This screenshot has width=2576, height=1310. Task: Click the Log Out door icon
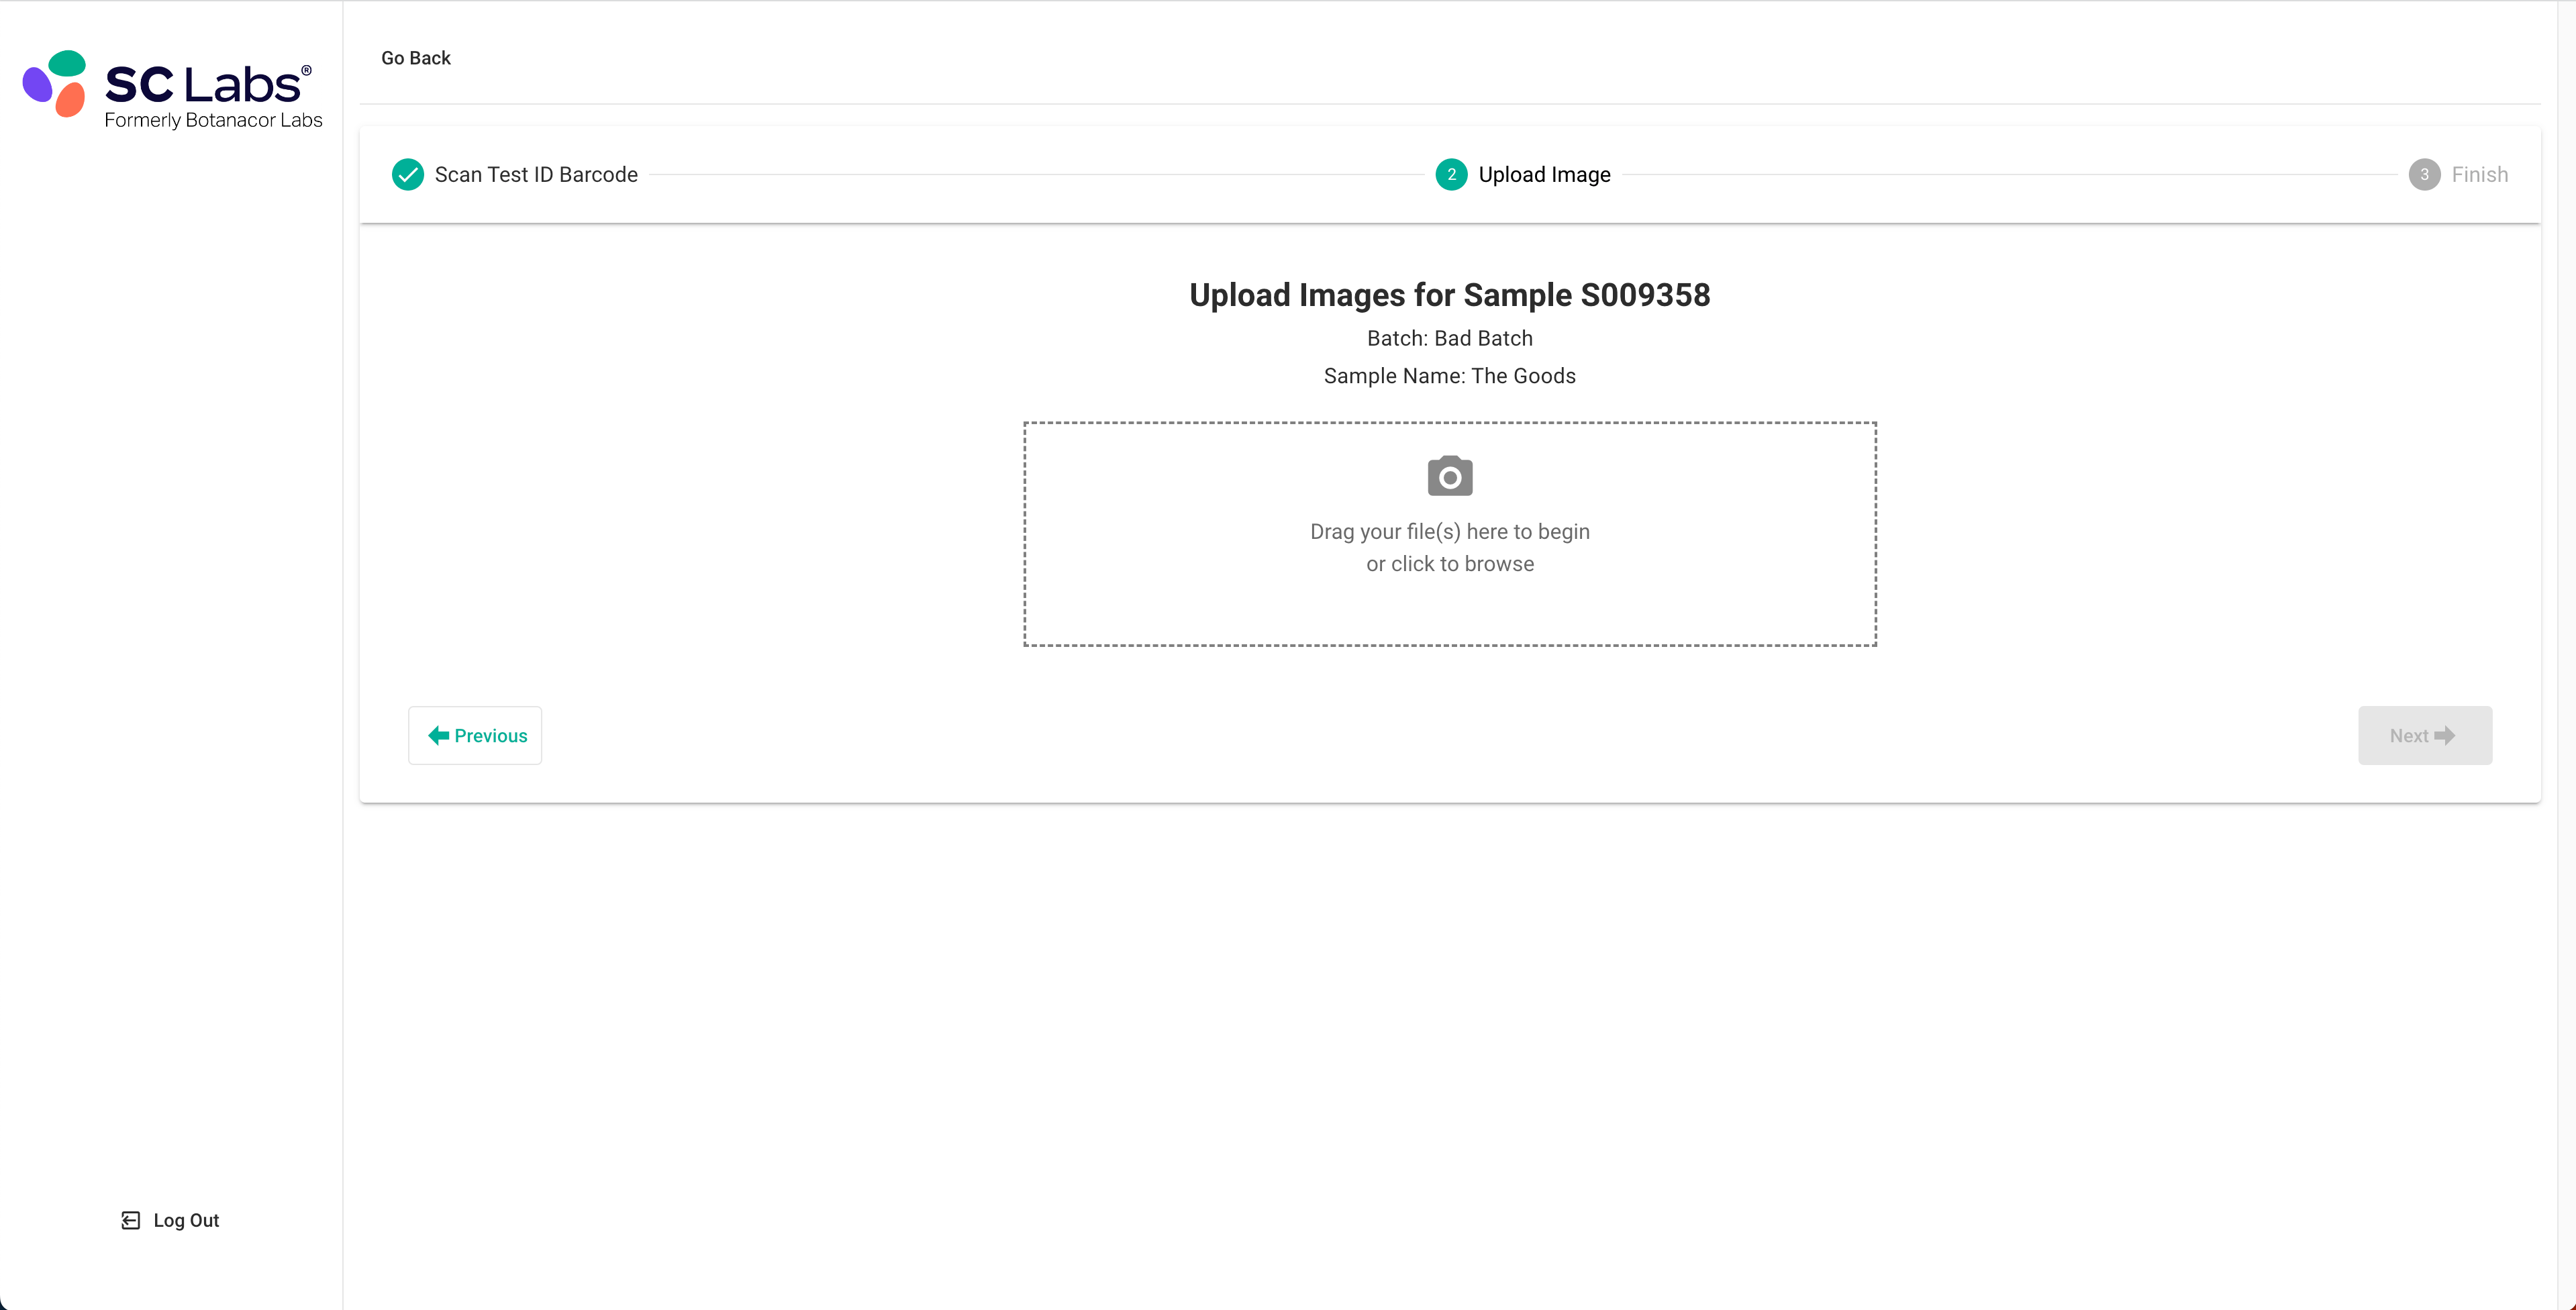130,1220
